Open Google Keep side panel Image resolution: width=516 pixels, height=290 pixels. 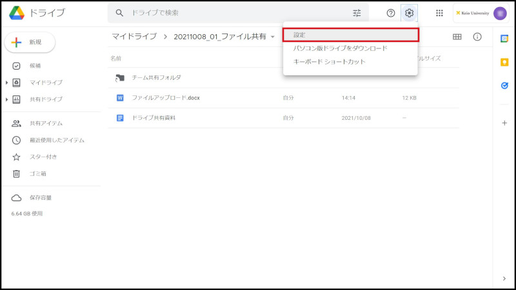coord(504,62)
